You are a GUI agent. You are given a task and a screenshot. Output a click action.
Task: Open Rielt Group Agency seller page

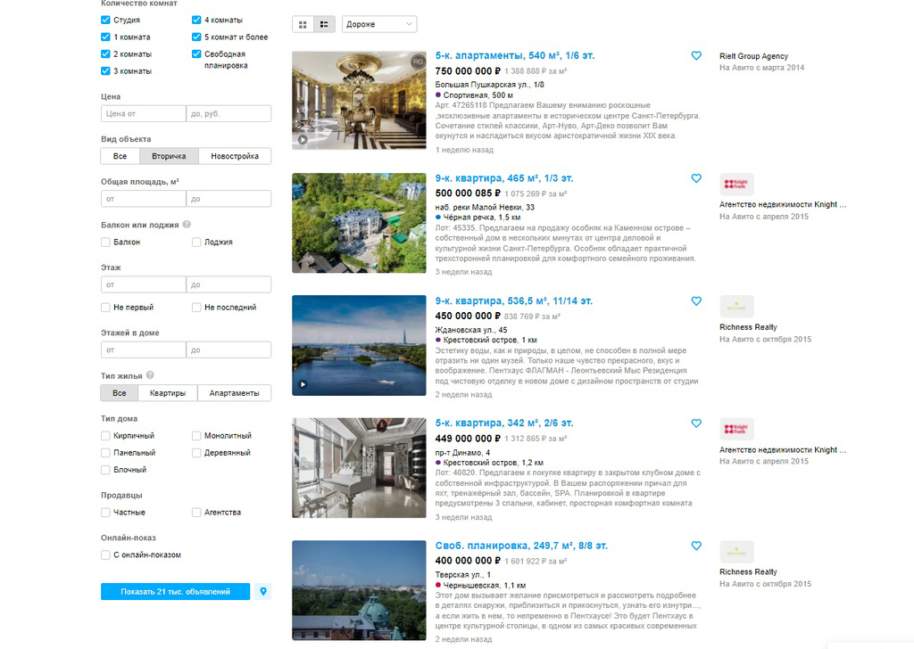tap(753, 56)
